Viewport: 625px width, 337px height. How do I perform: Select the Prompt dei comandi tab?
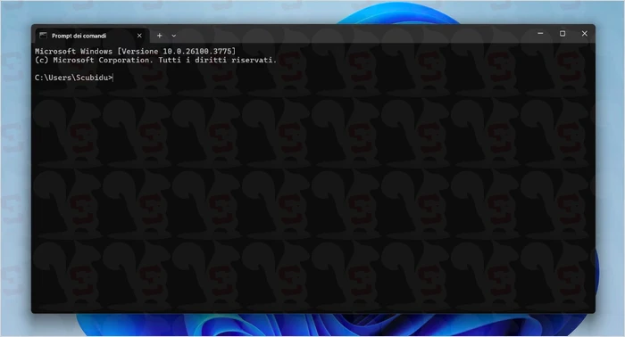pyautogui.click(x=93, y=36)
